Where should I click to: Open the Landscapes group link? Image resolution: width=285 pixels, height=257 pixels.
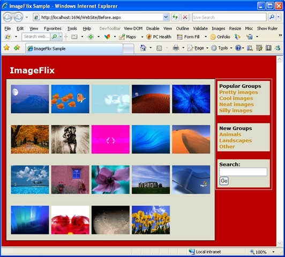coord(235,141)
